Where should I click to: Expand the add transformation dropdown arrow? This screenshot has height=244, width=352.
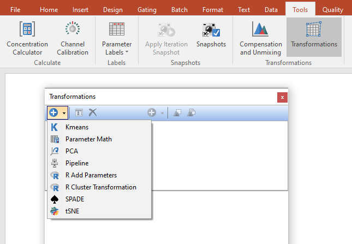[64, 113]
